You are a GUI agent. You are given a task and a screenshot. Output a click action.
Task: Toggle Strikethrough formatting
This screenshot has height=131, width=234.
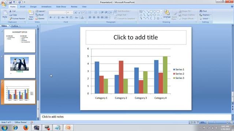[63, 17]
